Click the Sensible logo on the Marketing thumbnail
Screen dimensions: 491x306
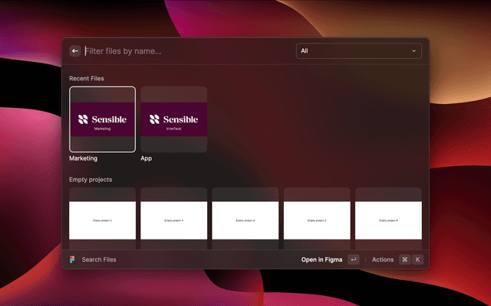(x=103, y=119)
